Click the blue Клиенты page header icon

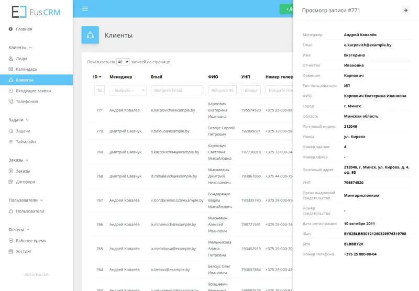point(90,35)
